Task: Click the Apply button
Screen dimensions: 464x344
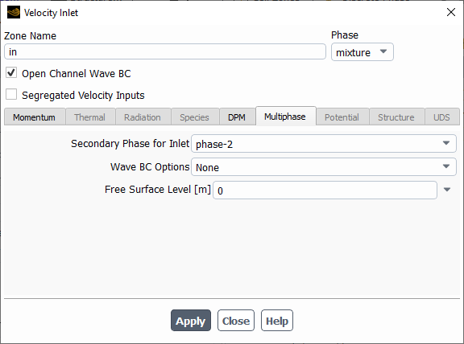Action: pos(191,321)
